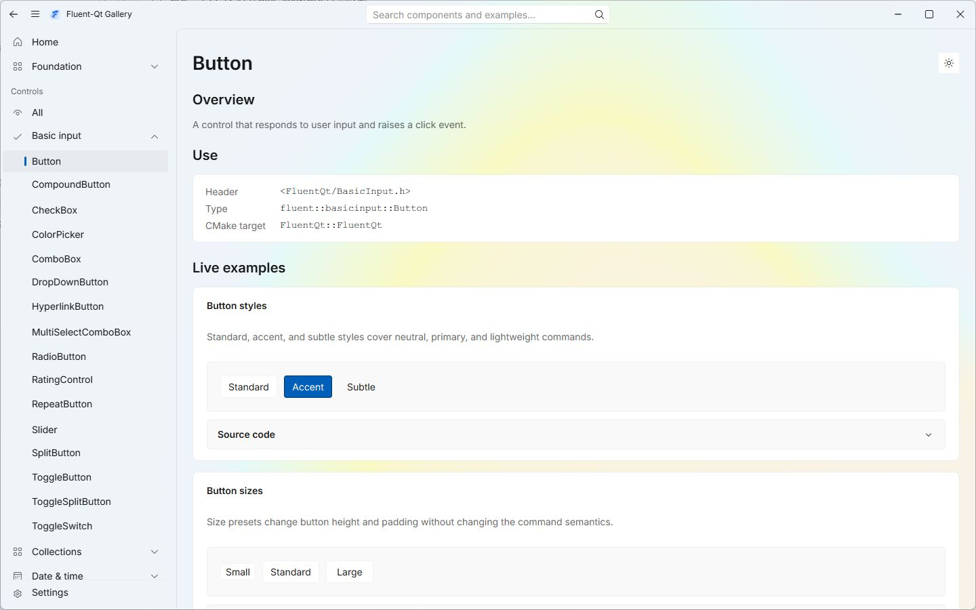Switch theme with the sun icon

click(x=949, y=63)
